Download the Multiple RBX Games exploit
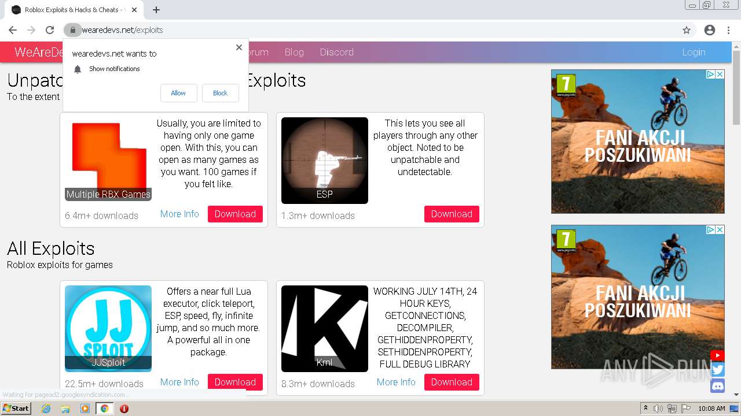Image resolution: width=741 pixels, height=416 pixels. pyautogui.click(x=235, y=214)
